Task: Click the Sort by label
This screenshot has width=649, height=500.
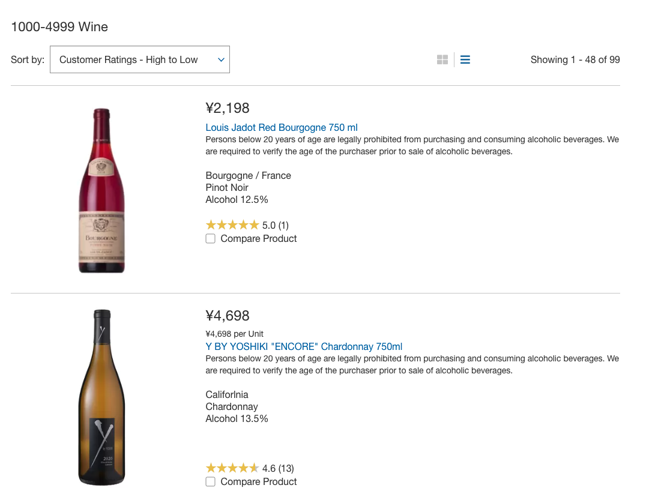Action: tap(28, 59)
